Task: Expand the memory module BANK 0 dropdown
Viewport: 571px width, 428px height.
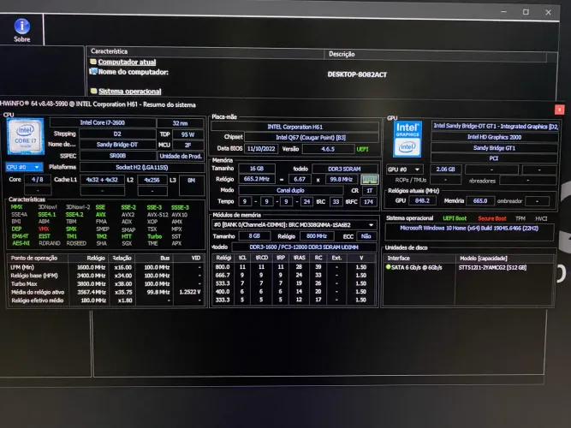Action: 371,225
